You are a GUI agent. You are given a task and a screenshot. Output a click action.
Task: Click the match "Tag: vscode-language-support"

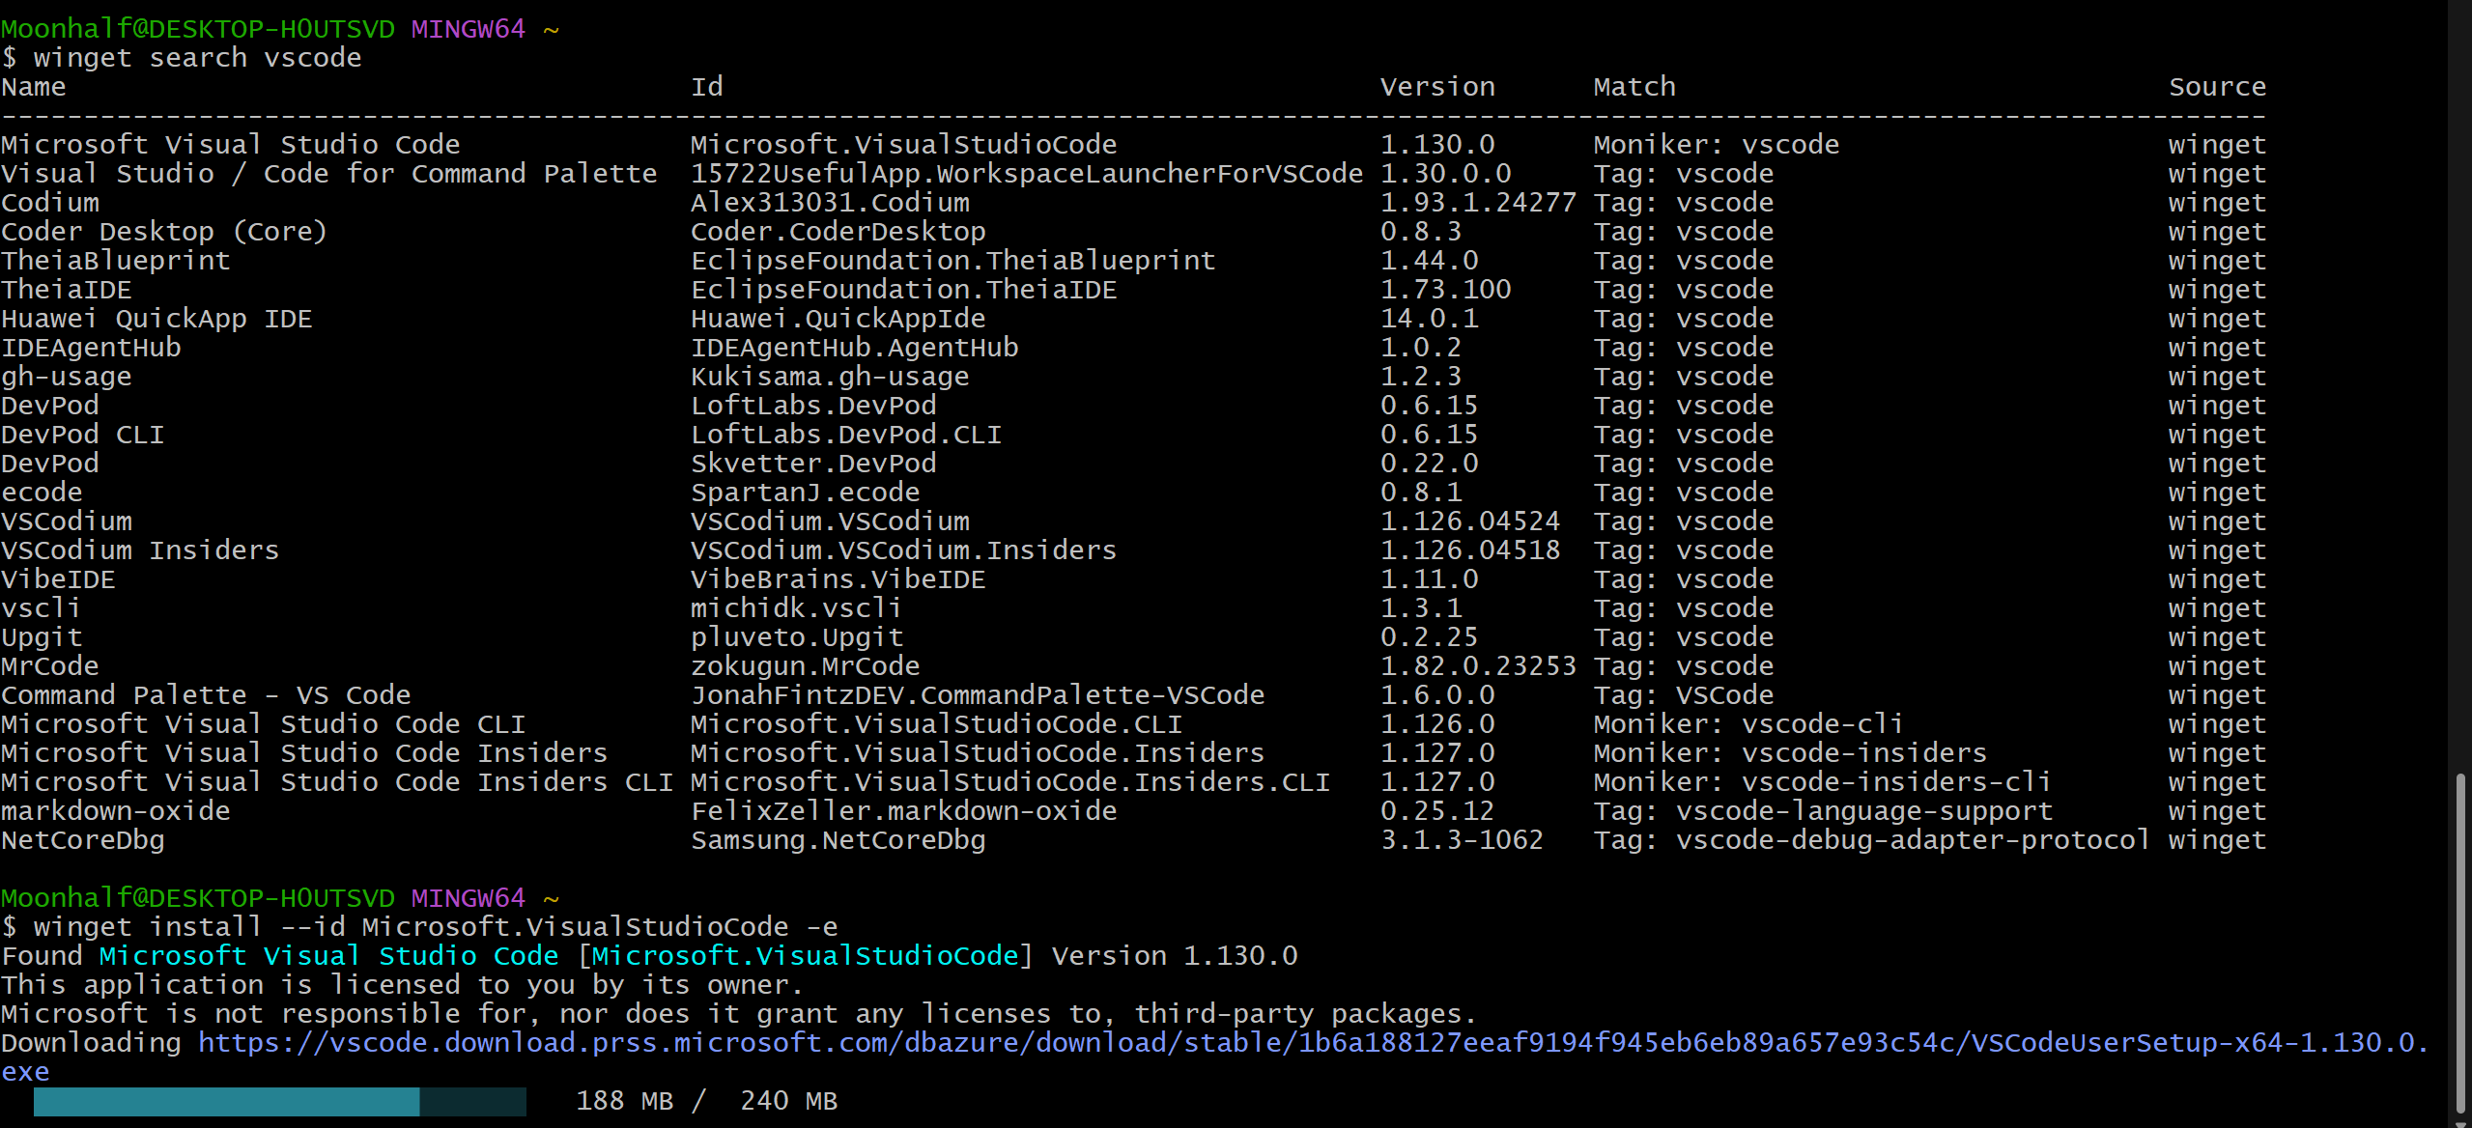pos(1823,811)
